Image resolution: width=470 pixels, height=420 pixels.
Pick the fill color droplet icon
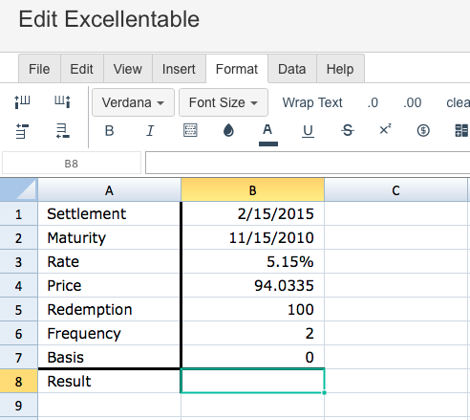click(228, 130)
